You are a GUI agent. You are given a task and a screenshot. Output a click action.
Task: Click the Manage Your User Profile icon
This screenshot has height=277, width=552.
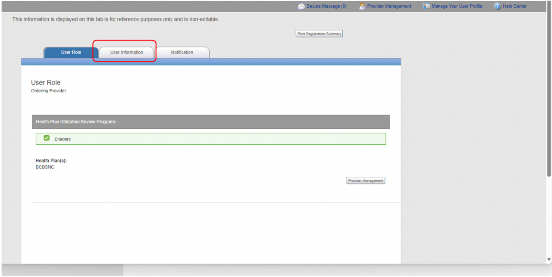coord(426,6)
